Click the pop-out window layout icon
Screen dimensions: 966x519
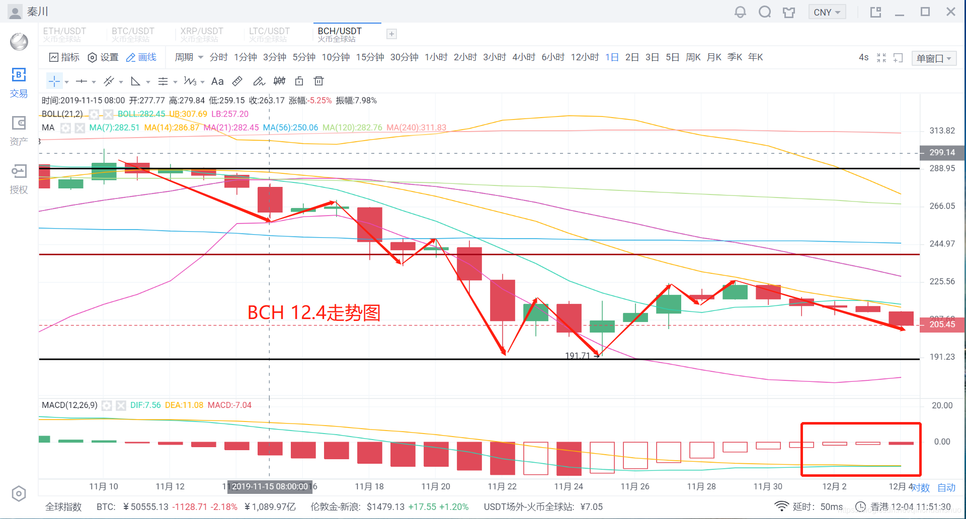click(x=876, y=12)
